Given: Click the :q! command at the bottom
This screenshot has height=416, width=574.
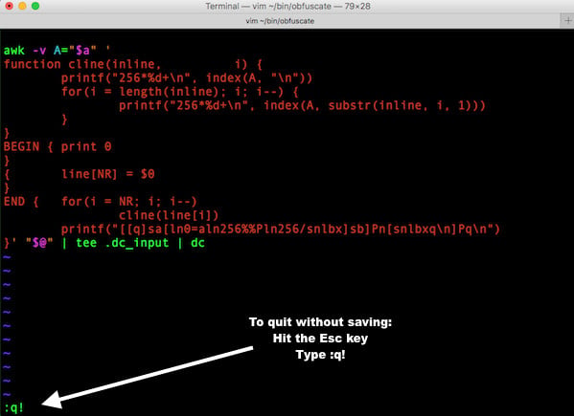Looking at the screenshot, I should tap(14, 407).
